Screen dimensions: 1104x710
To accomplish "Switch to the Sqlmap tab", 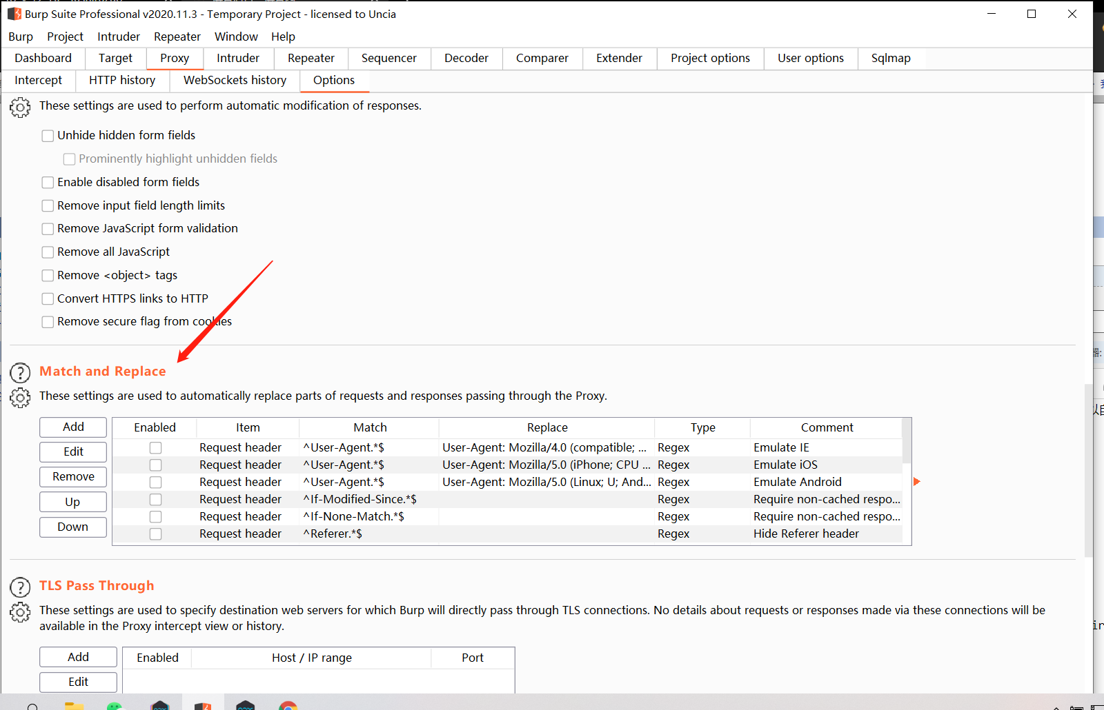I will coord(891,59).
